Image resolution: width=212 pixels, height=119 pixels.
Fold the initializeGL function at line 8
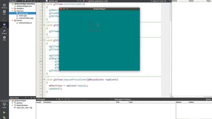44,4
